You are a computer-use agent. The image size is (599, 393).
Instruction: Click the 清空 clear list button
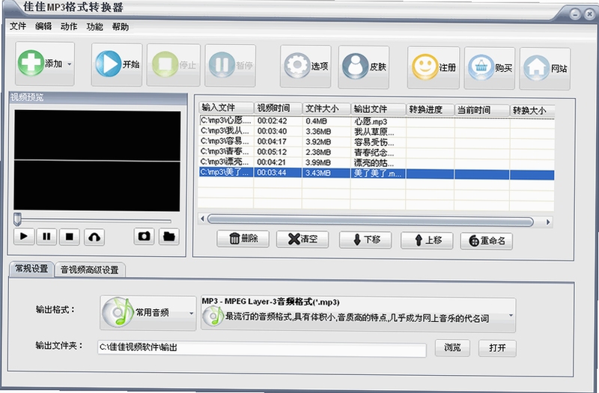[x=302, y=239]
